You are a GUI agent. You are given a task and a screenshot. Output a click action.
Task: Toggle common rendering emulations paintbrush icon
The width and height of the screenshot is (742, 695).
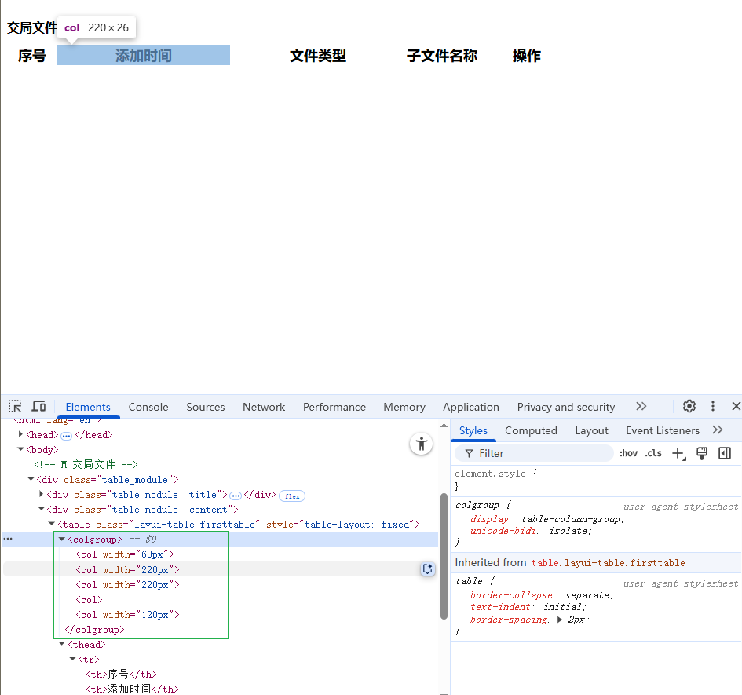[702, 454]
